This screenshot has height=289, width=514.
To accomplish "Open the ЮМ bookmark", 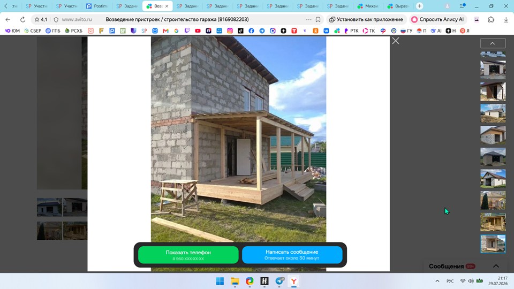I will 12,31.
